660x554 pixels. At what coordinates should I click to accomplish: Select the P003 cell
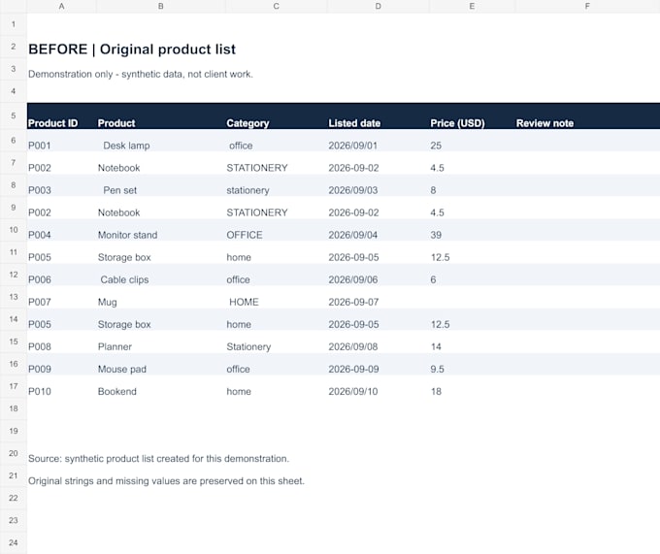click(x=61, y=185)
